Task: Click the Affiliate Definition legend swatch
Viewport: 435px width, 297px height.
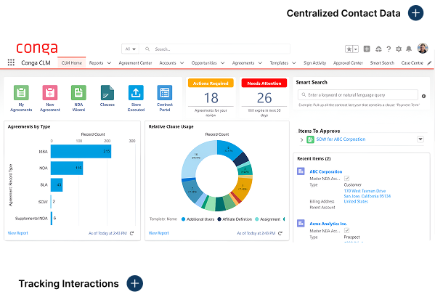Action: [219, 219]
